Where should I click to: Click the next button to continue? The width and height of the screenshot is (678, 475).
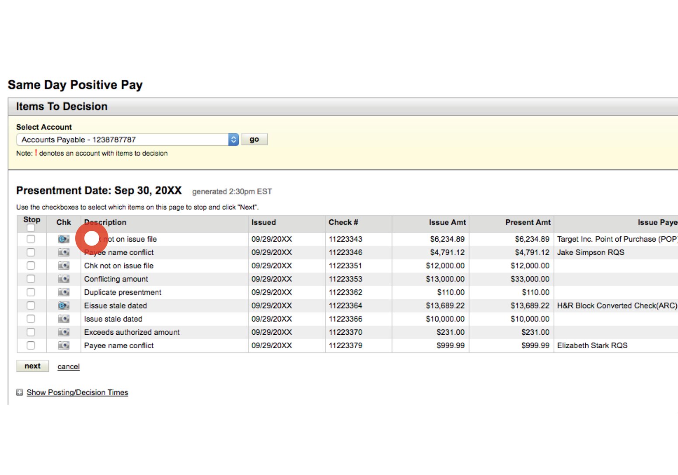(32, 366)
